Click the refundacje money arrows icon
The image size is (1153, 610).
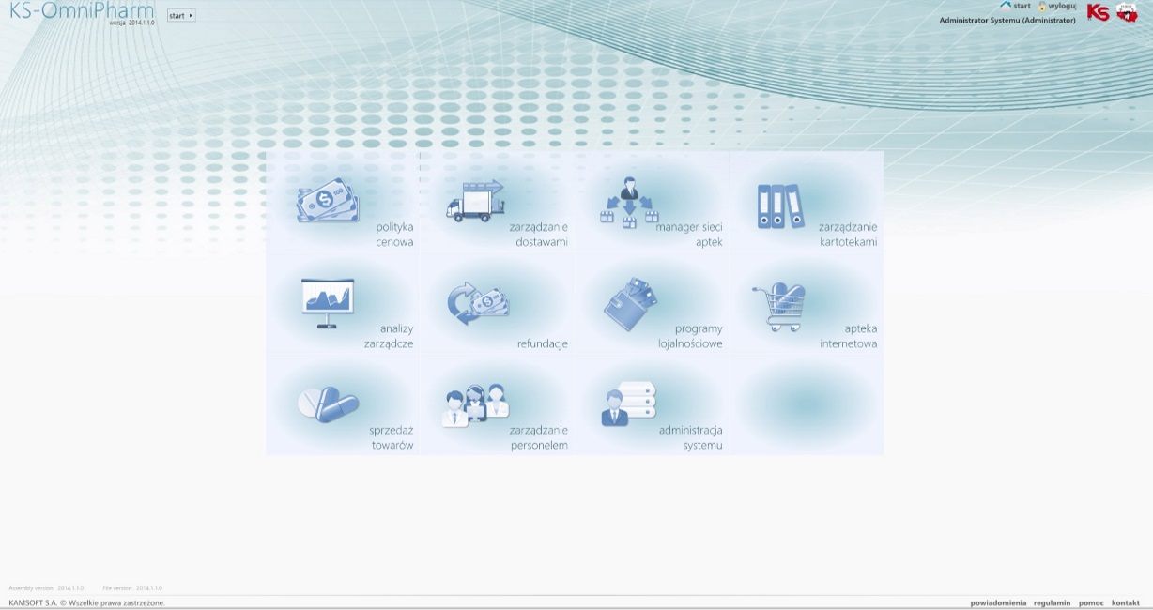pos(477,303)
